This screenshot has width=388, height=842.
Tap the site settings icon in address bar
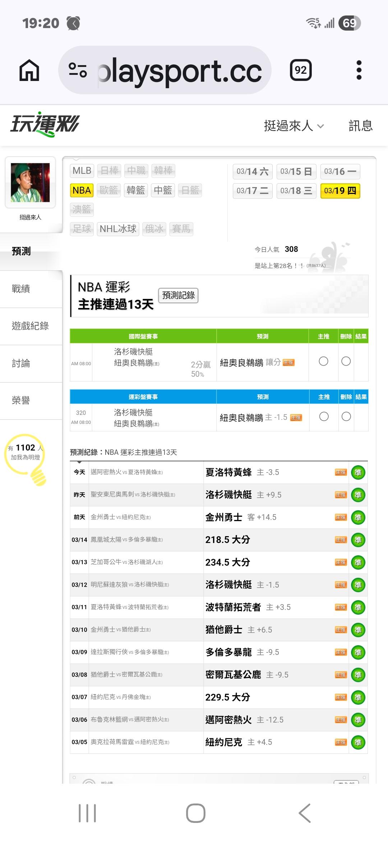coord(78,70)
